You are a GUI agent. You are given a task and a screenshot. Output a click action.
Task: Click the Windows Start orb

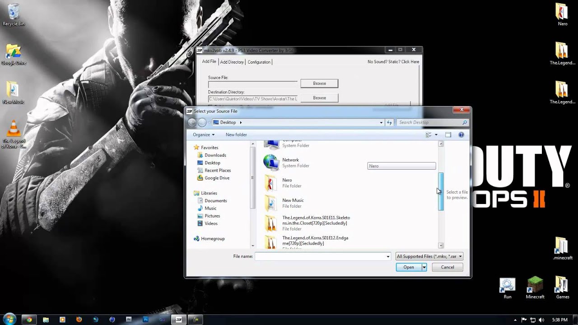click(9, 320)
